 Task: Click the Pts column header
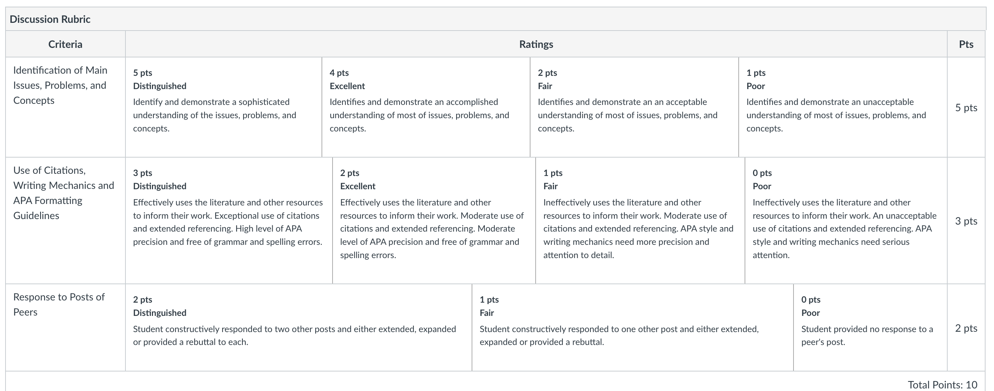tap(966, 44)
